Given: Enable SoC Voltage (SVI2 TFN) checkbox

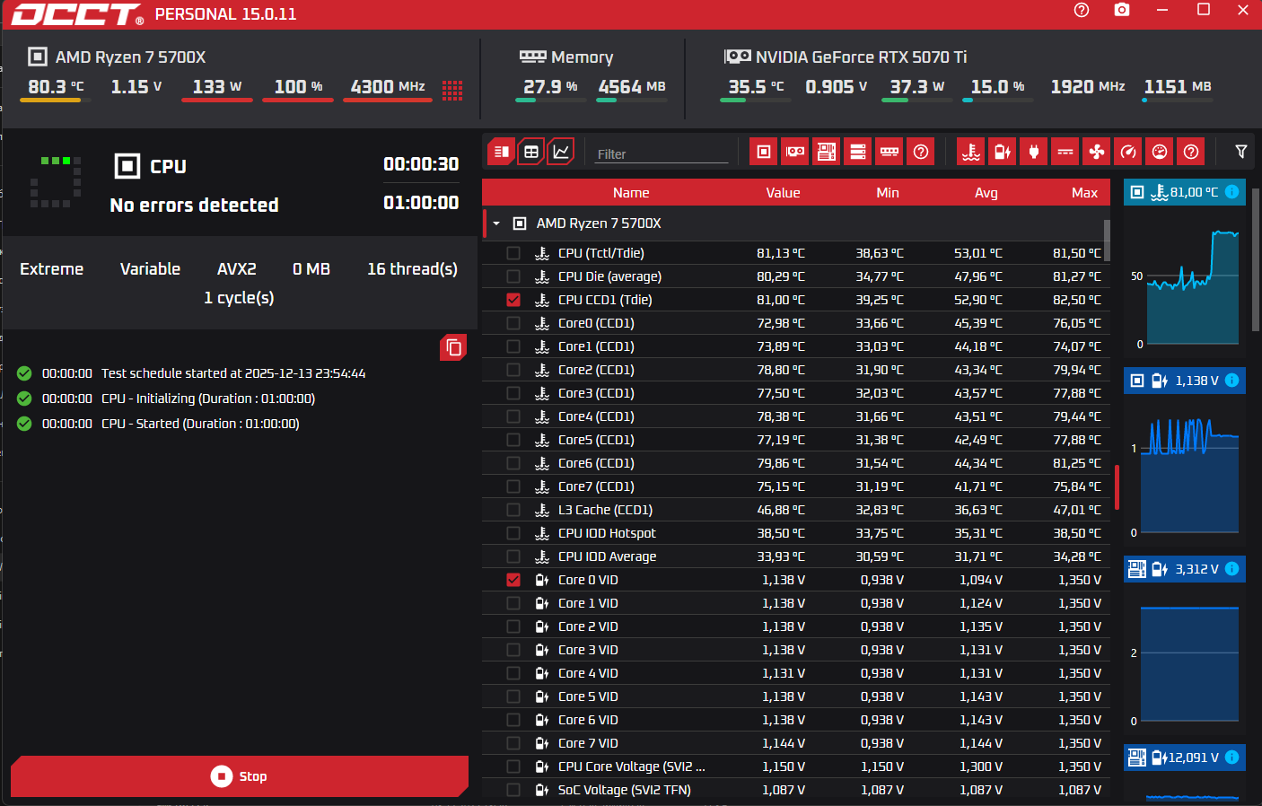Looking at the screenshot, I should pos(513,790).
